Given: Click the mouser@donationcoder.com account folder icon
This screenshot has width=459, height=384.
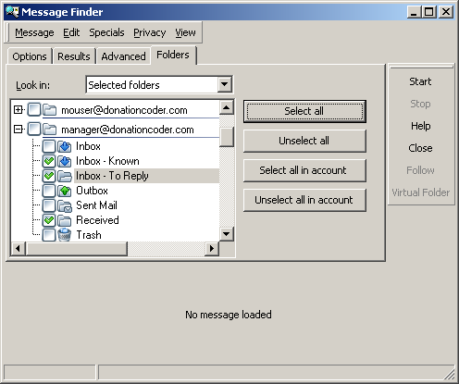Looking at the screenshot, I should click(x=49, y=110).
